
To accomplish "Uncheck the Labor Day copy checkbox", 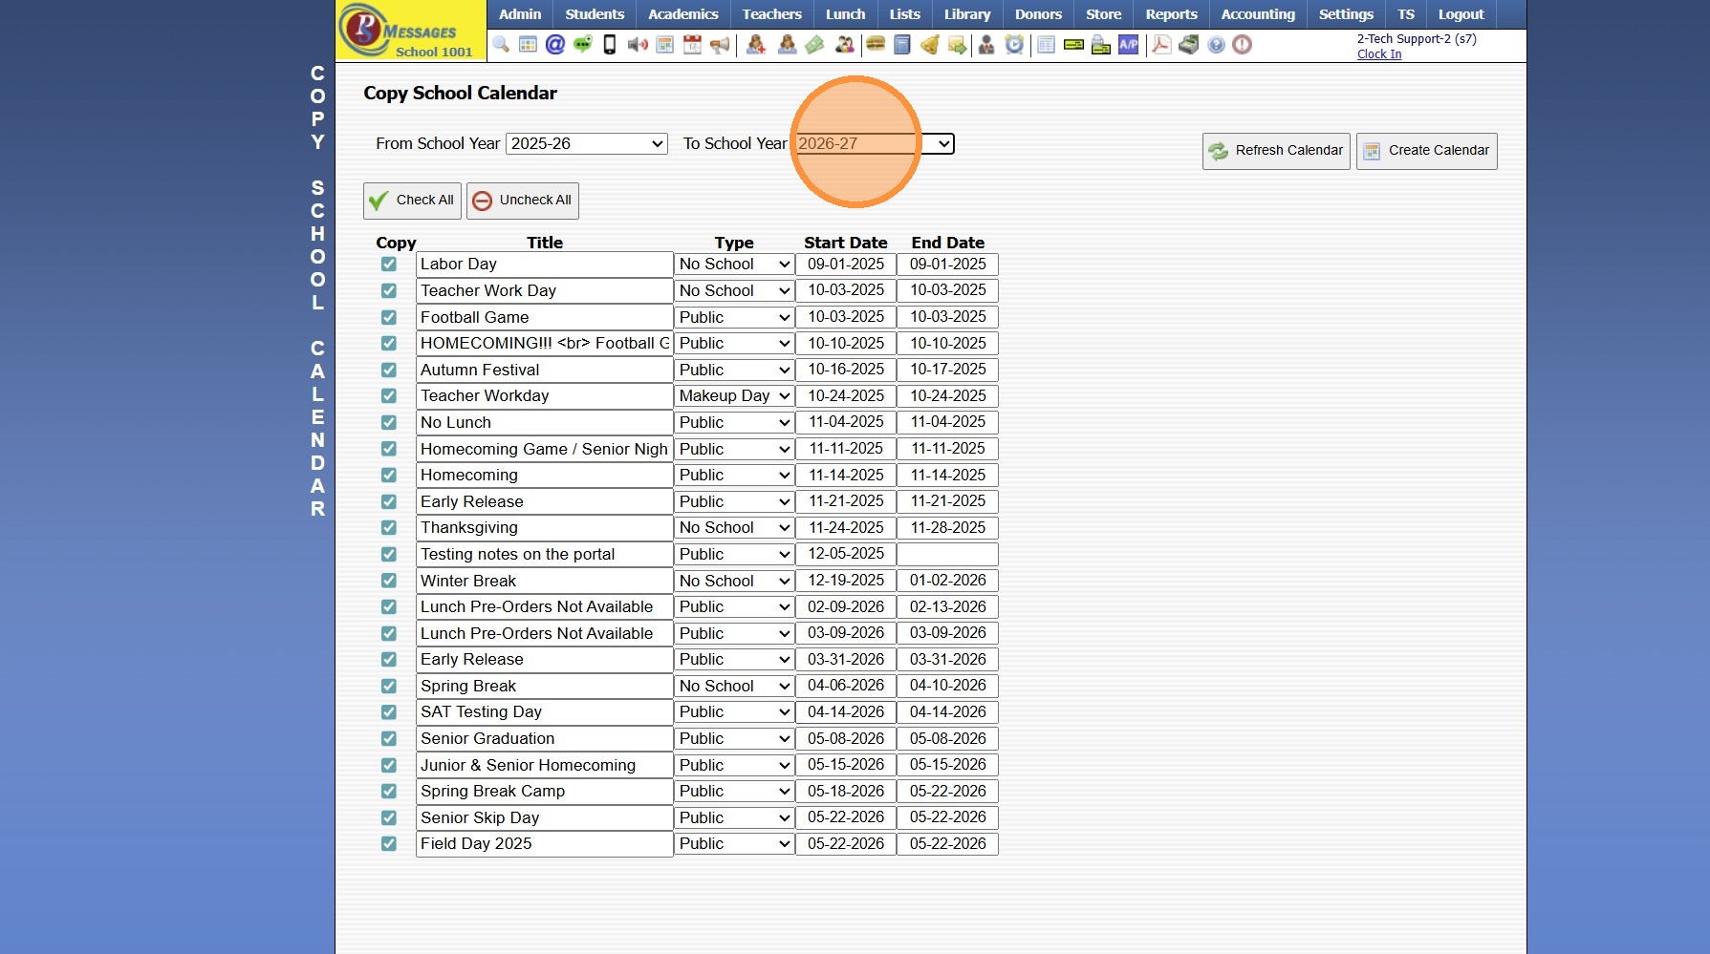I will click(x=389, y=265).
